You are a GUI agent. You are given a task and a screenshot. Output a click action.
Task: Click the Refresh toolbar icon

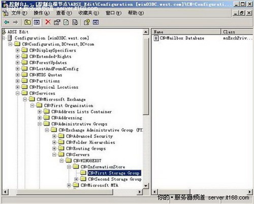point(66,22)
